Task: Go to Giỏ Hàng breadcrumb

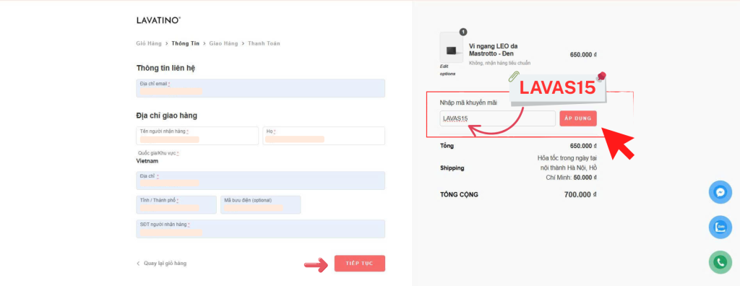Action: 149,43
